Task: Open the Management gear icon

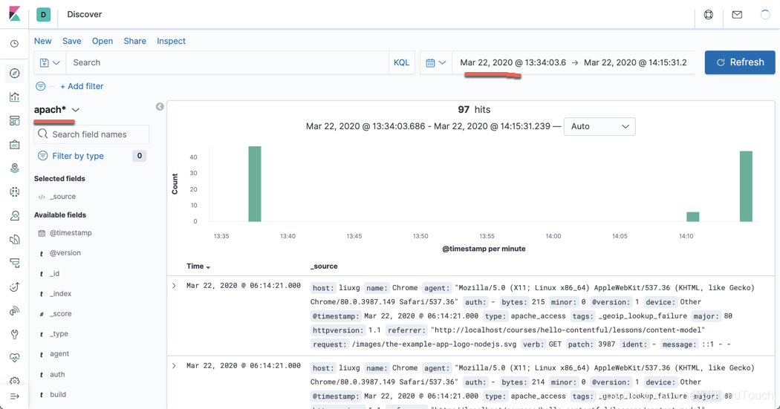Action: click(14, 381)
